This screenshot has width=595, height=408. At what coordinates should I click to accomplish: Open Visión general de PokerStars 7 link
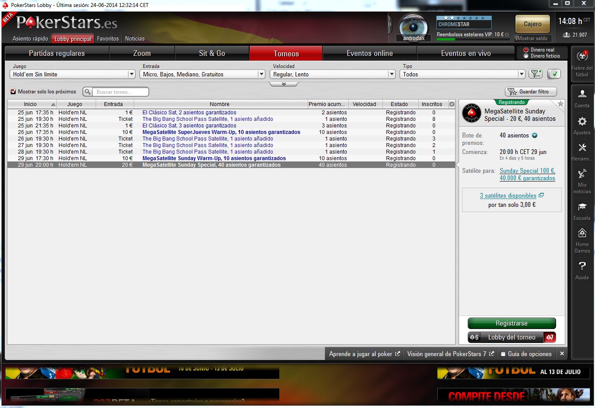450,354
